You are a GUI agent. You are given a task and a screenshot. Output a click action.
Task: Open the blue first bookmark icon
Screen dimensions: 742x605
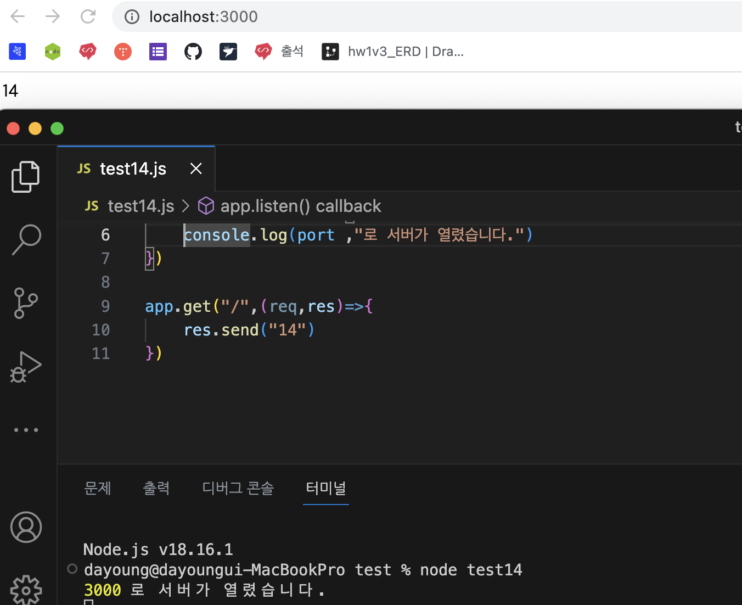[x=18, y=52]
